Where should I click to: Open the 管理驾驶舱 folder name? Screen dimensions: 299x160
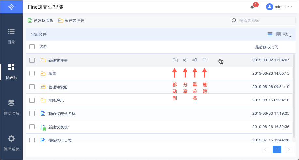click(58, 87)
